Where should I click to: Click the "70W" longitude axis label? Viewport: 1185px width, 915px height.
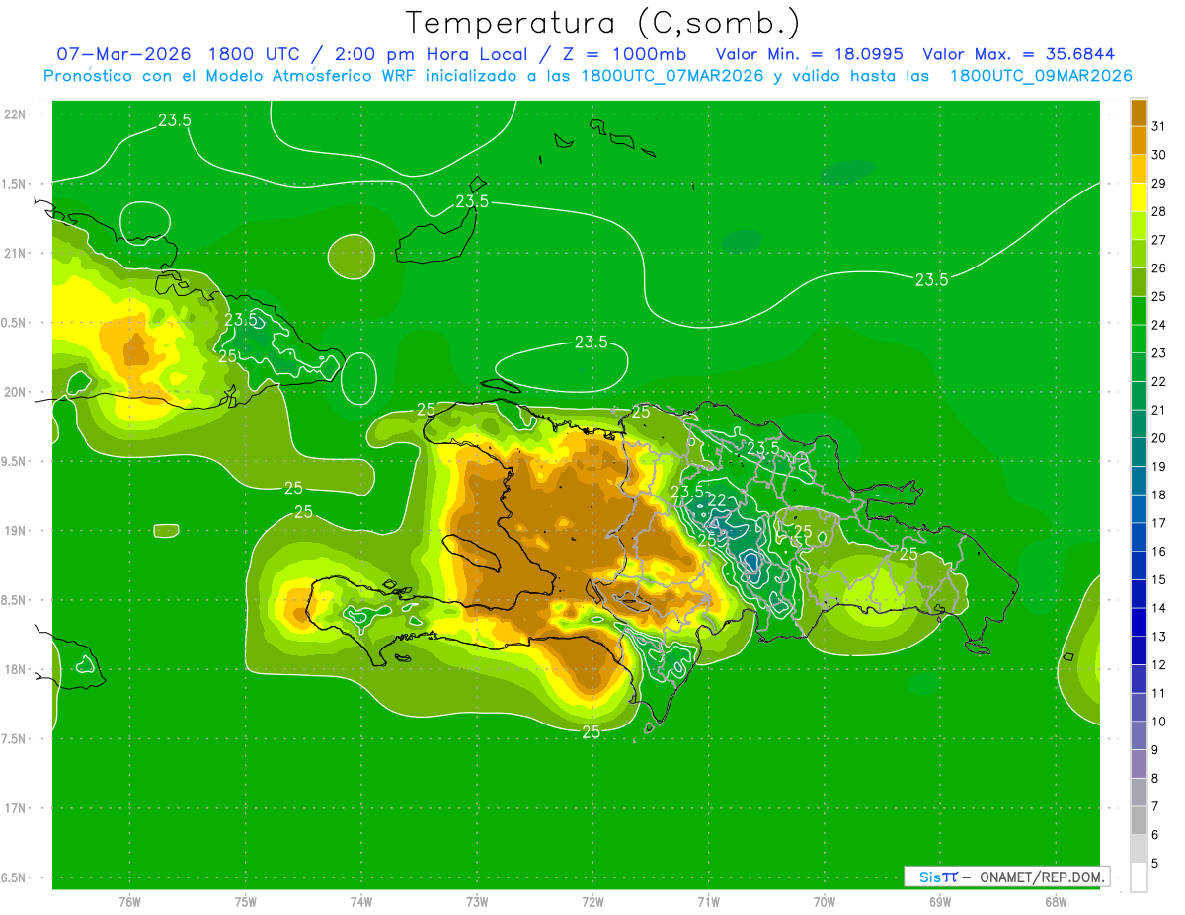pyautogui.click(x=825, y=902)
